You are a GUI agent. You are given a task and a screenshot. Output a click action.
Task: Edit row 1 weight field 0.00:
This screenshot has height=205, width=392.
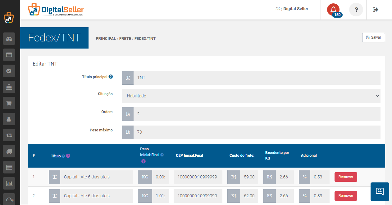pos(161,177)
